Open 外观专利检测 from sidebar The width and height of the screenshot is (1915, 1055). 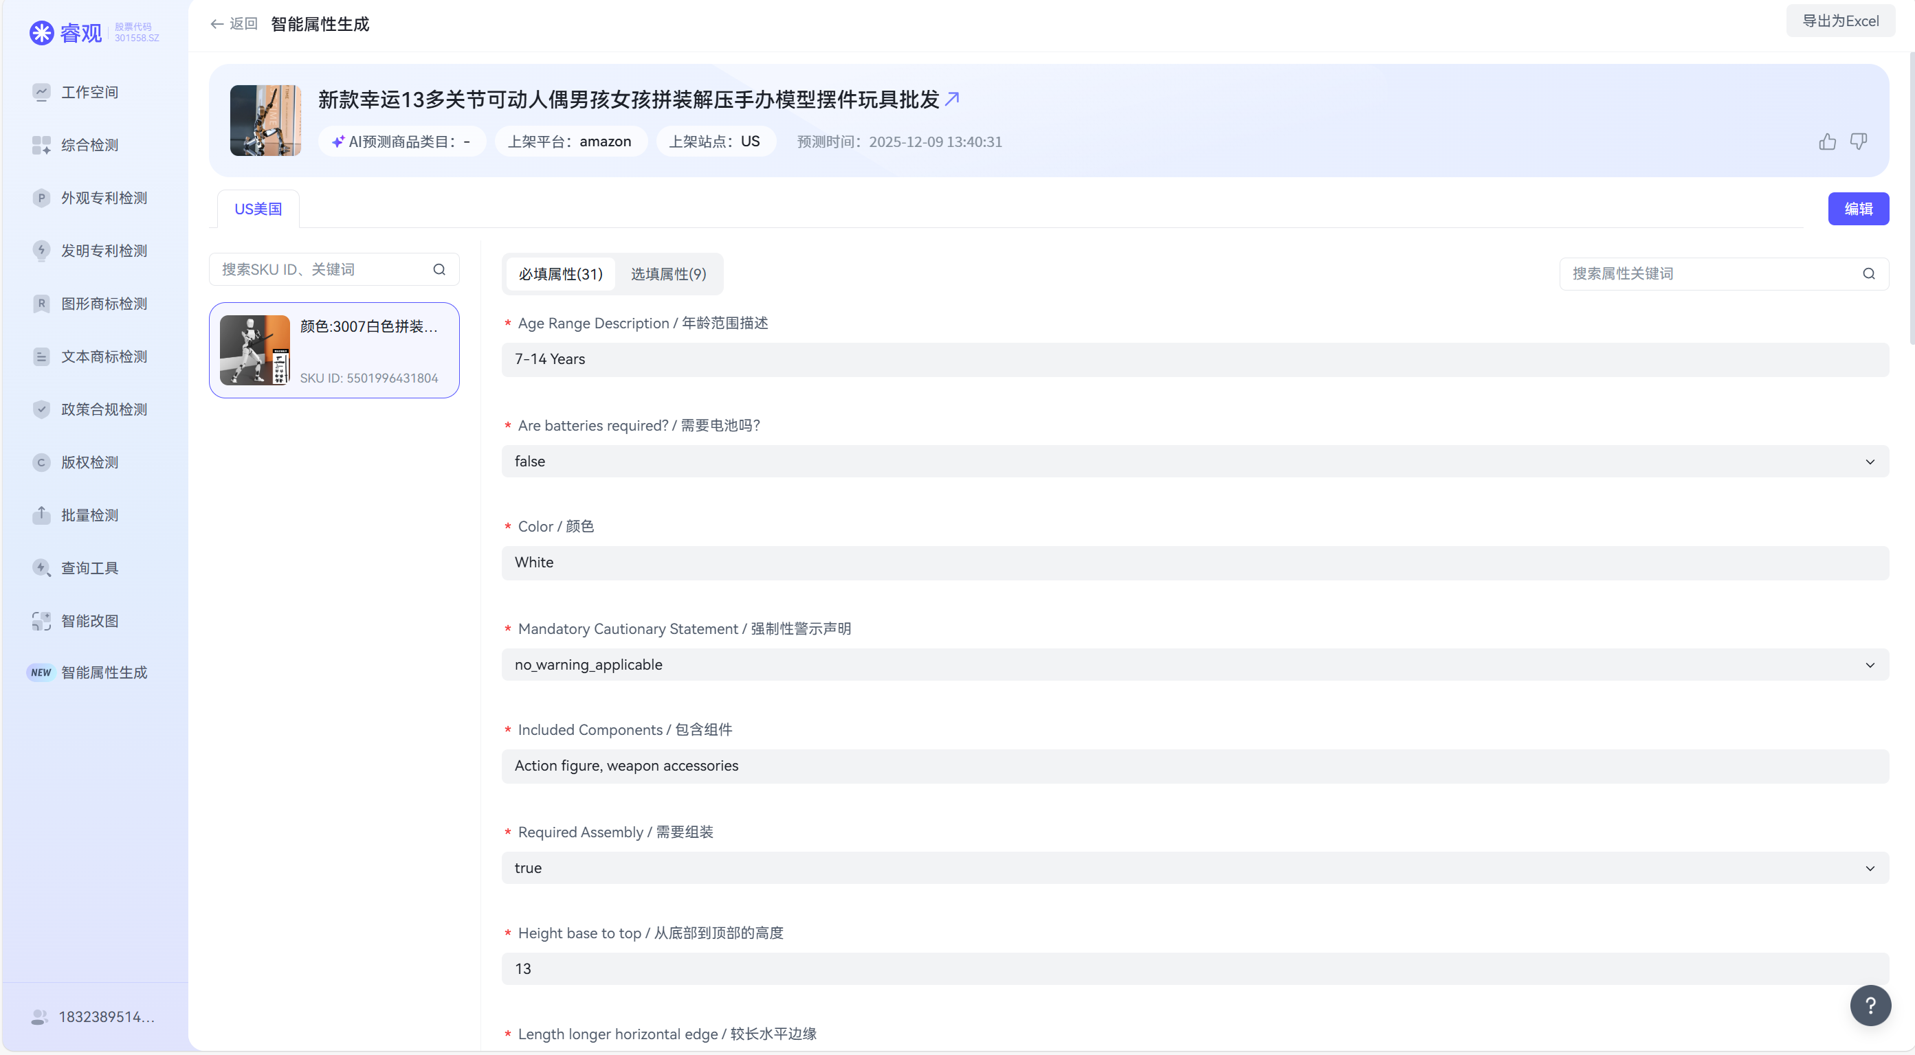click(103, 198)
